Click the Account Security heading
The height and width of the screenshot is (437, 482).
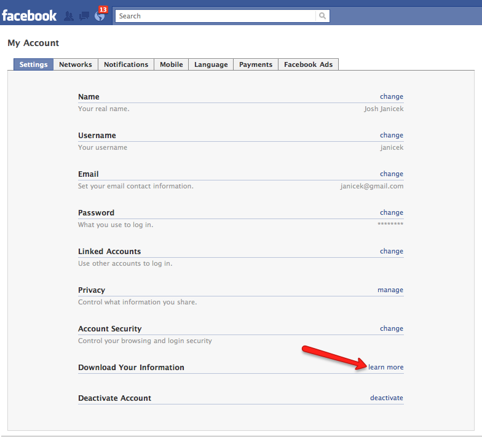[x=109, y=329]
